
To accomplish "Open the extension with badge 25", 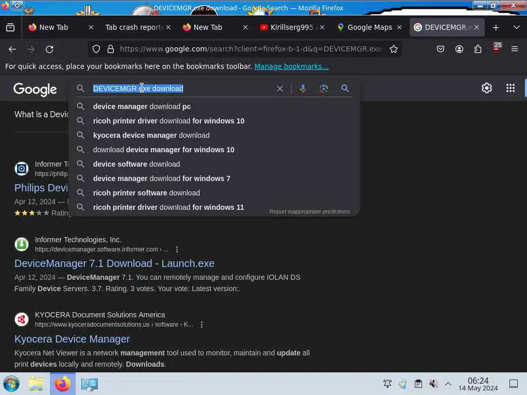I will pos(497,48).
